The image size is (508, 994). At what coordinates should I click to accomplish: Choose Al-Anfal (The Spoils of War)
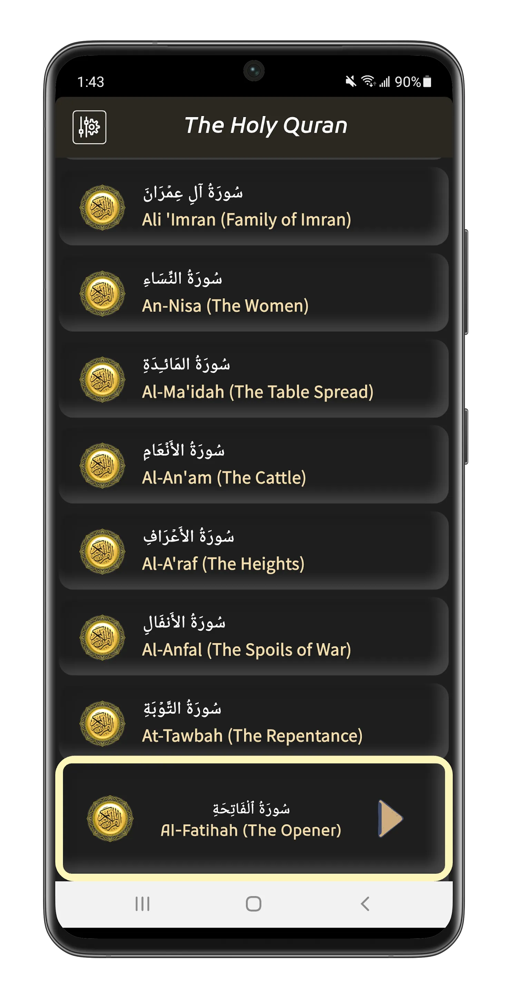coord(253,637)
